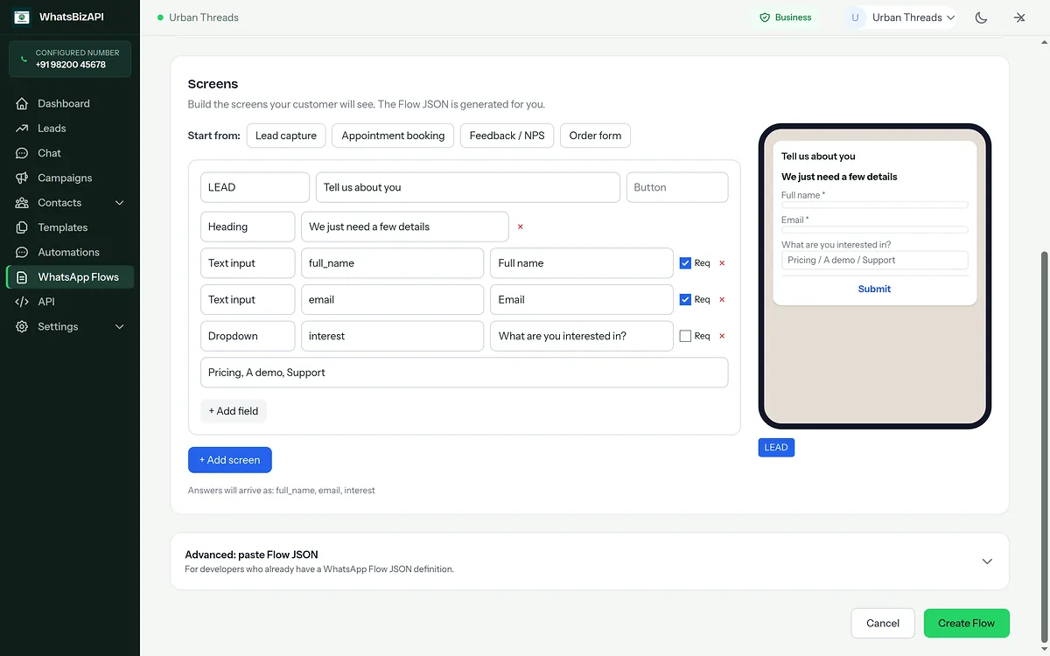Open Templates in the sidebar
Screen dimensions: 1050x656
coord(70,227)
